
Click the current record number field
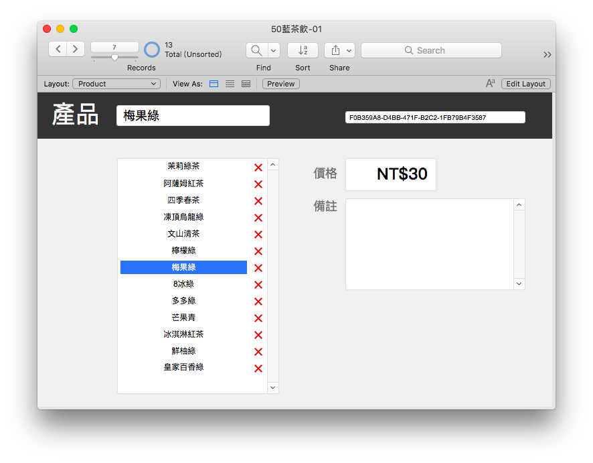114,48
